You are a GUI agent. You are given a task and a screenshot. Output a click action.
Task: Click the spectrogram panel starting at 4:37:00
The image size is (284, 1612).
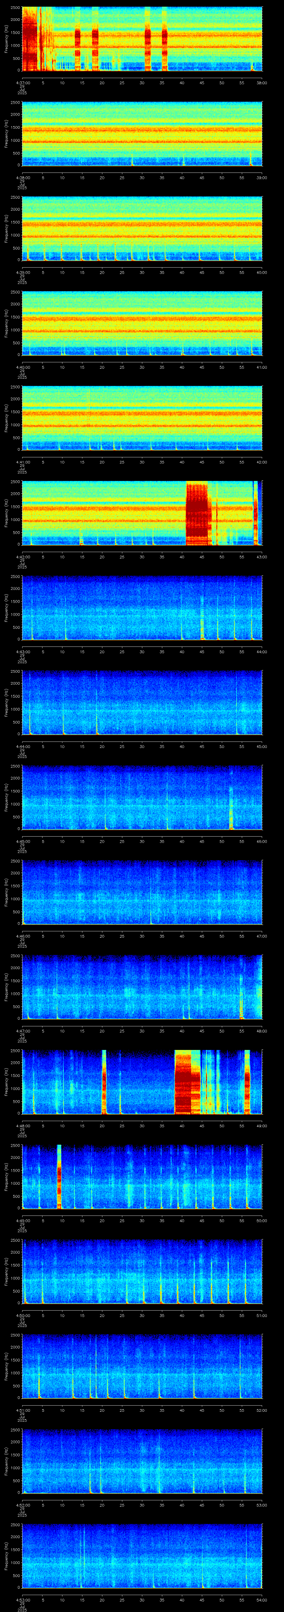142,39
